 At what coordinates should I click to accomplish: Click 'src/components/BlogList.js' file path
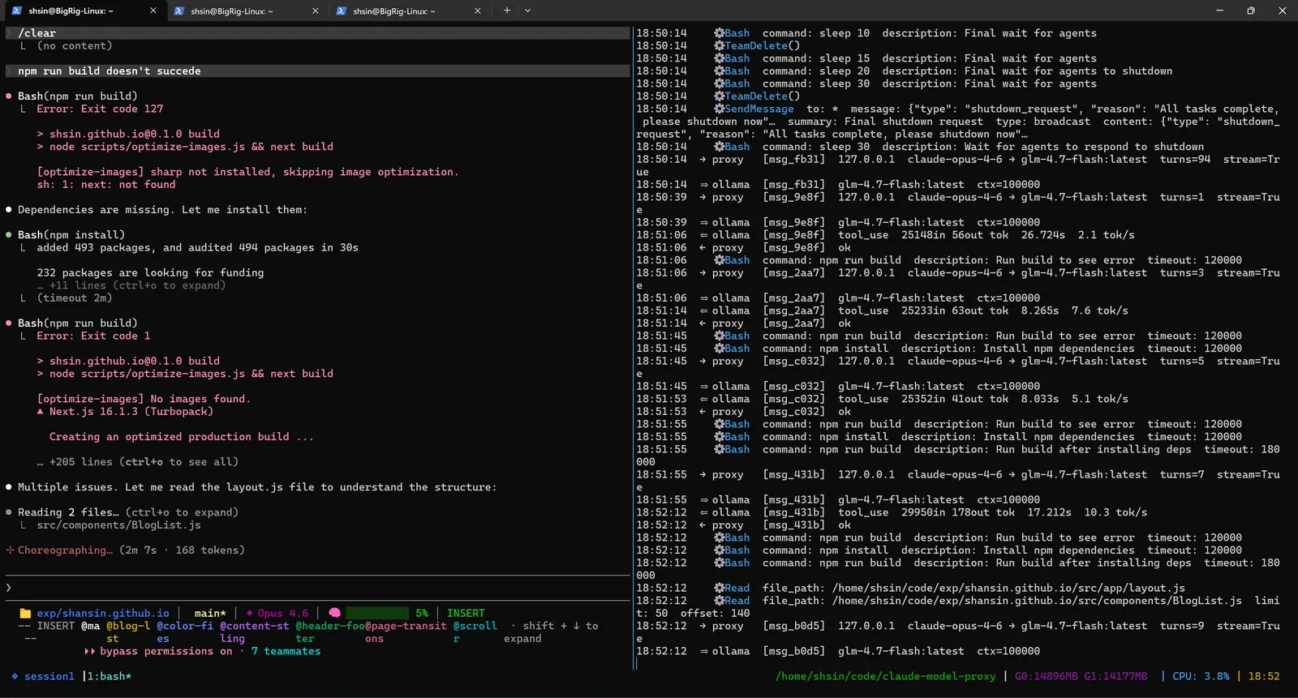coord(118,525)
